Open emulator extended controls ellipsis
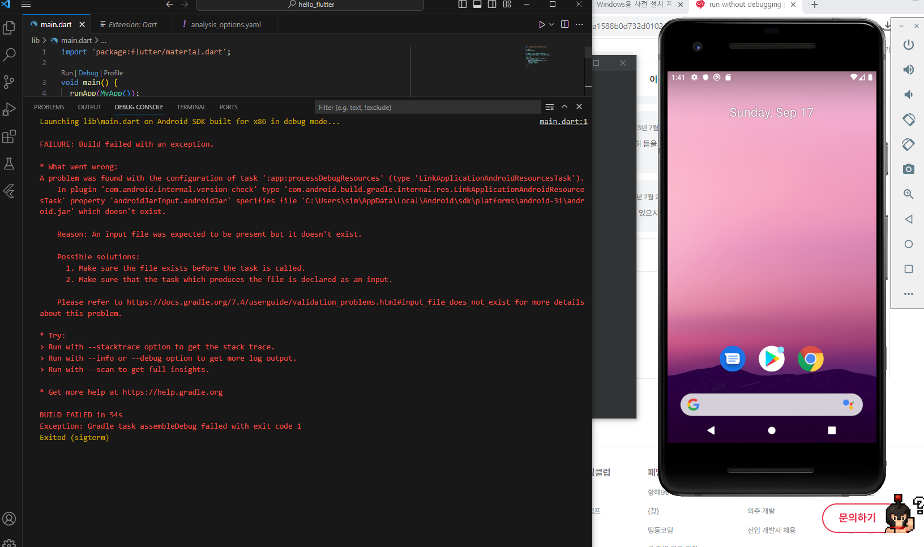This screenshot has width=924, height=547. (909, 294)
